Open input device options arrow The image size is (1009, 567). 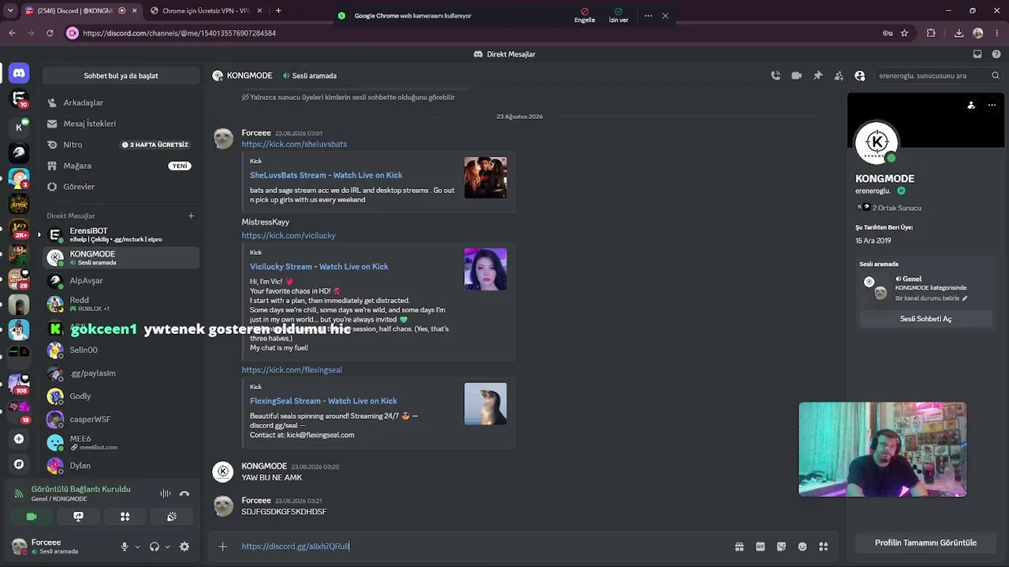tap(137, 547)
